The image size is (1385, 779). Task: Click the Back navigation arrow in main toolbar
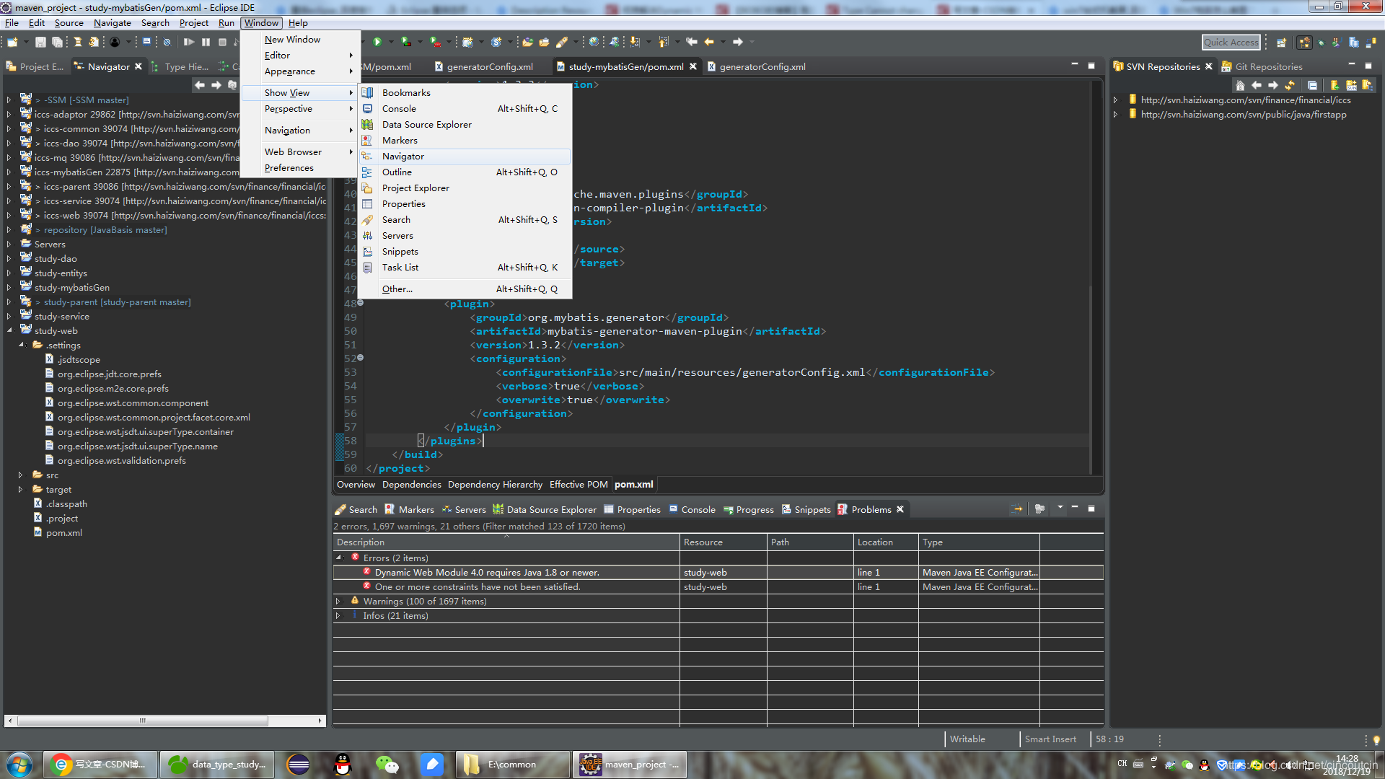tap(709, 42)
